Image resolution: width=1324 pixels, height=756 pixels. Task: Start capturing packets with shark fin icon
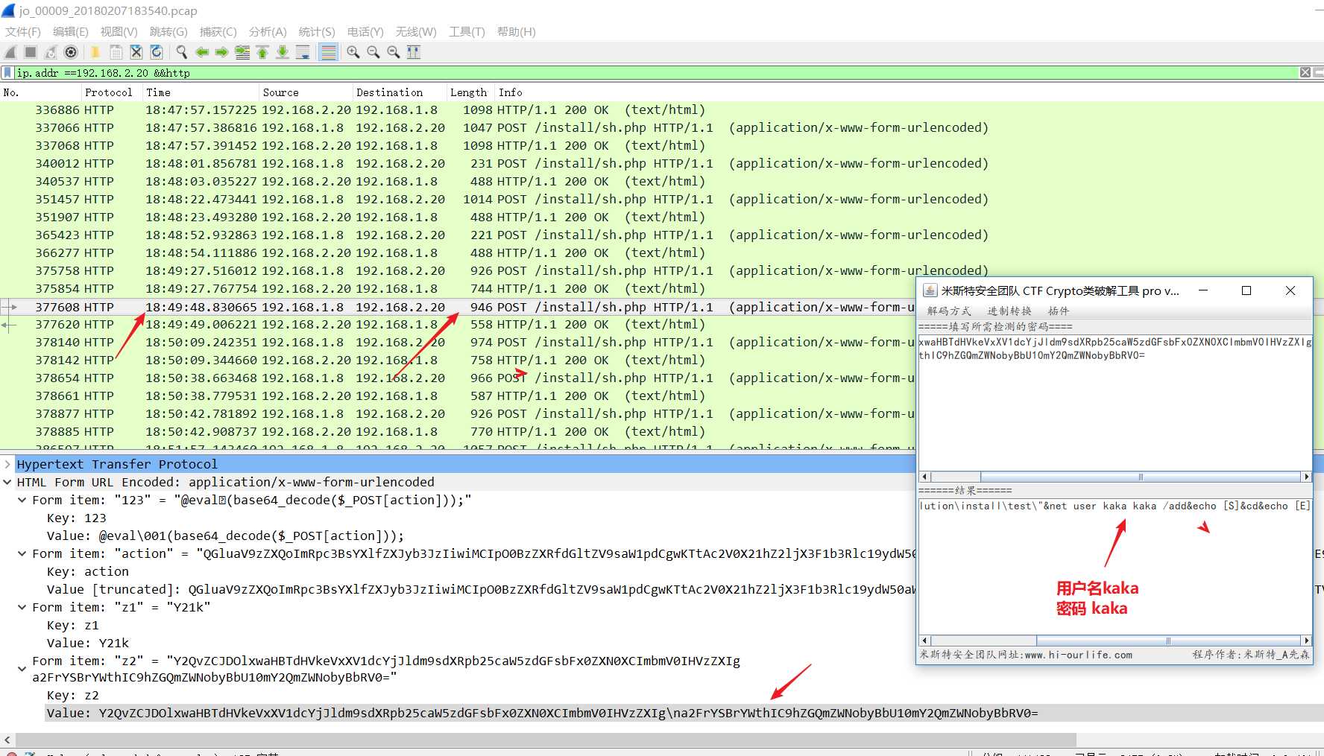tap(10, 52)
